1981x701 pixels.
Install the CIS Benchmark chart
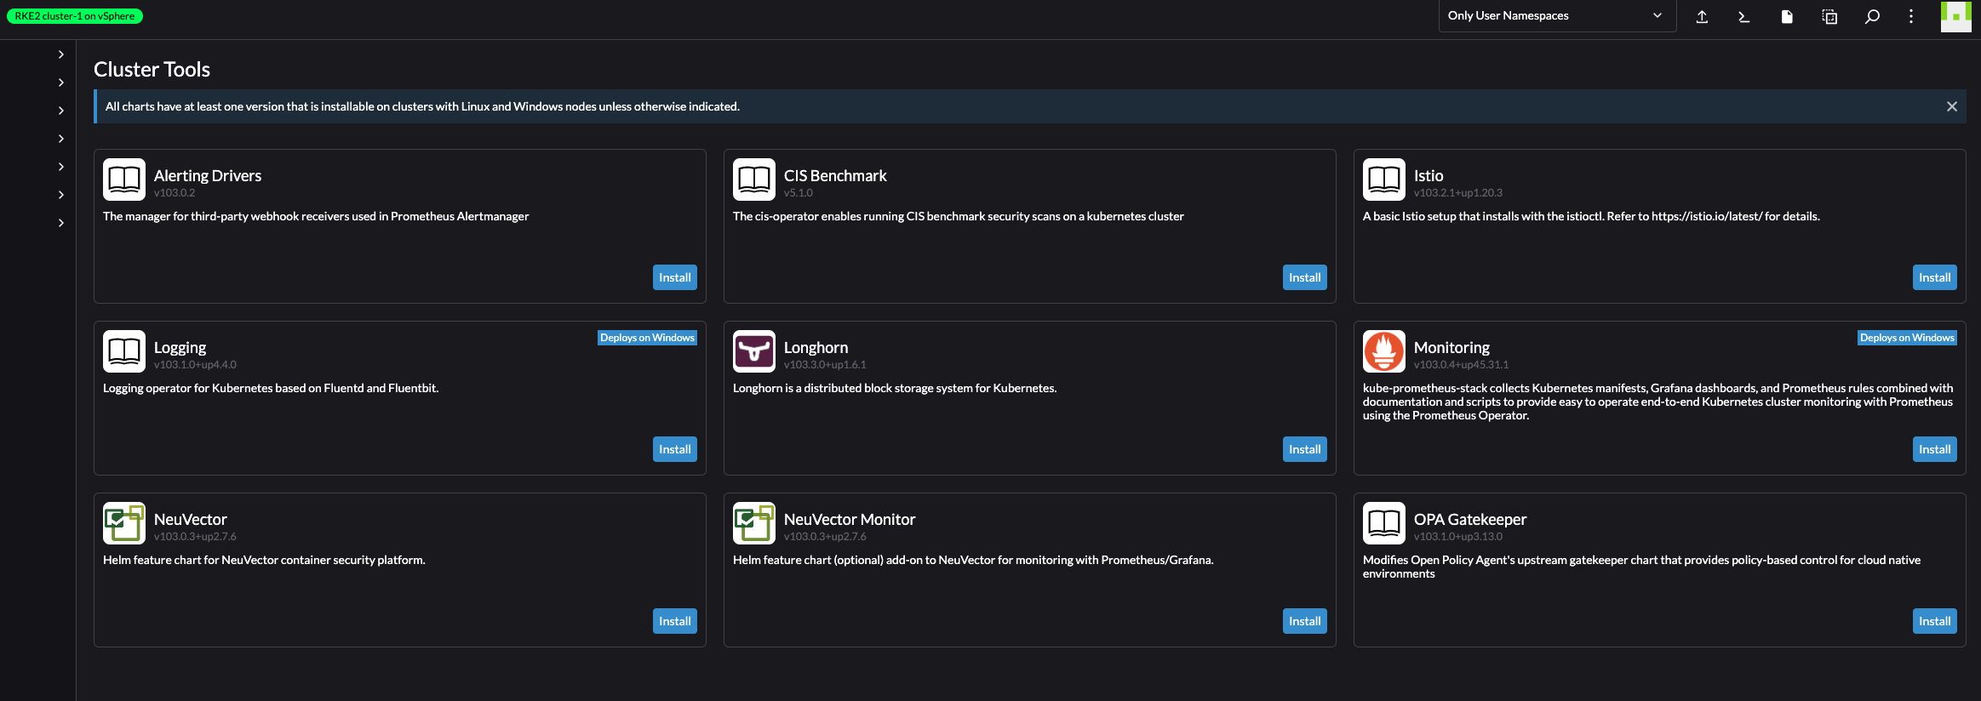(x=1305, y=277)
